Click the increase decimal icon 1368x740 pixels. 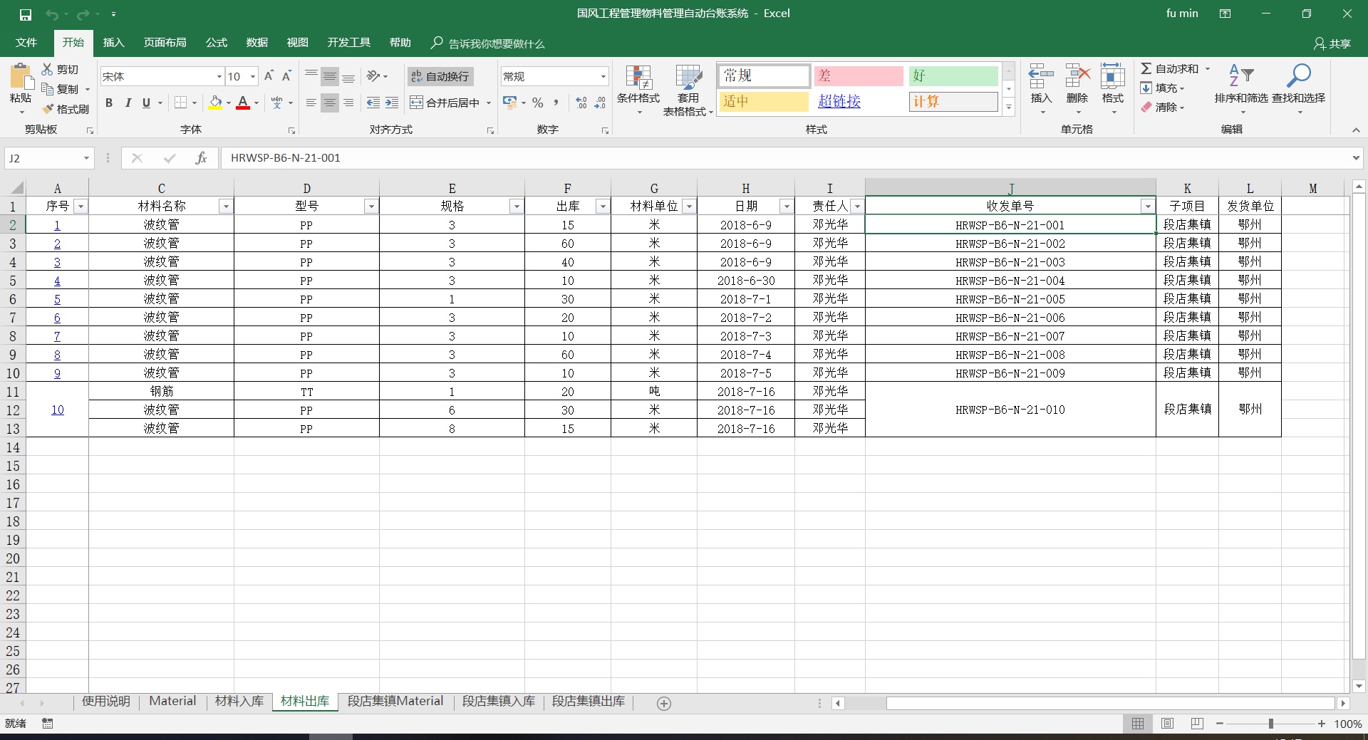tap(581, 103)
